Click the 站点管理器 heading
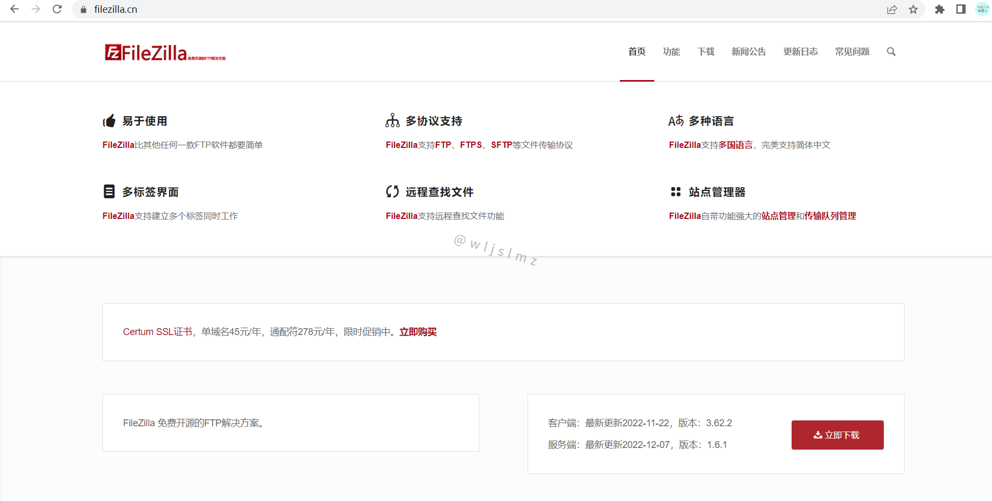 717,192
